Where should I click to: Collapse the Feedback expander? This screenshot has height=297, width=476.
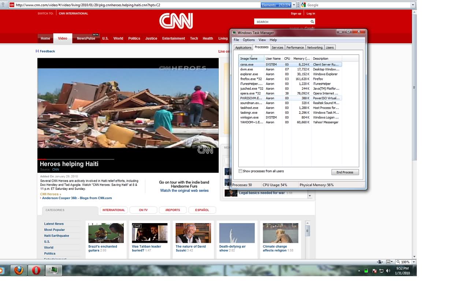(37, 51)
